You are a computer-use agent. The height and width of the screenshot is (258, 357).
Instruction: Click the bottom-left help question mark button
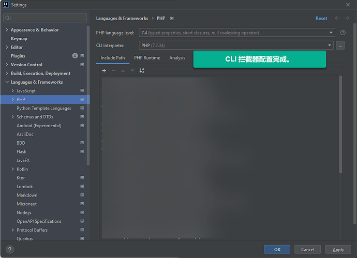[10, 250]
